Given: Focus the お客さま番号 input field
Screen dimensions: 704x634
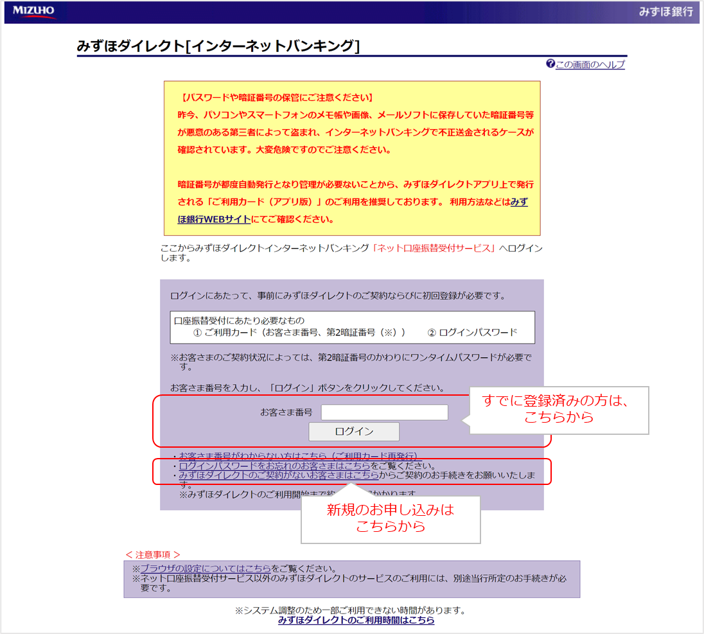Looking at the screenshot, I should pos(384,412).
